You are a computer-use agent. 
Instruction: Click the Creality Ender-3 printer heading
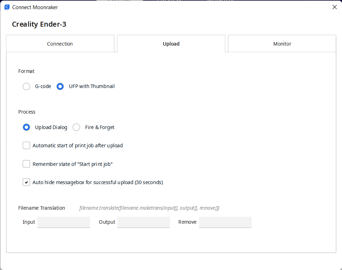click(x=39, y=24)
